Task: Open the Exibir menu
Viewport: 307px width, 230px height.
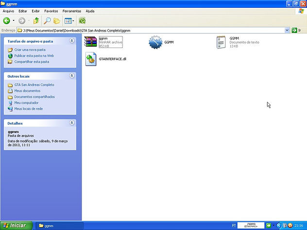Action: coord(35,11)
